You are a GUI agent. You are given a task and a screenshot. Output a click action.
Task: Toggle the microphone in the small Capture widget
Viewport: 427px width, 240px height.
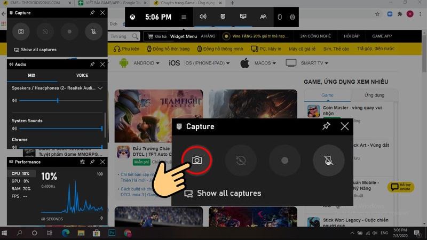click(x=93, y=31)
